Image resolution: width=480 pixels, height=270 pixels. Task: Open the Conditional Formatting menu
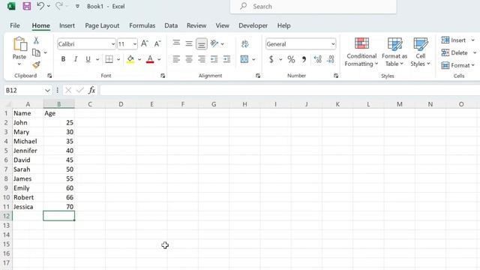(x=361, y=52)
